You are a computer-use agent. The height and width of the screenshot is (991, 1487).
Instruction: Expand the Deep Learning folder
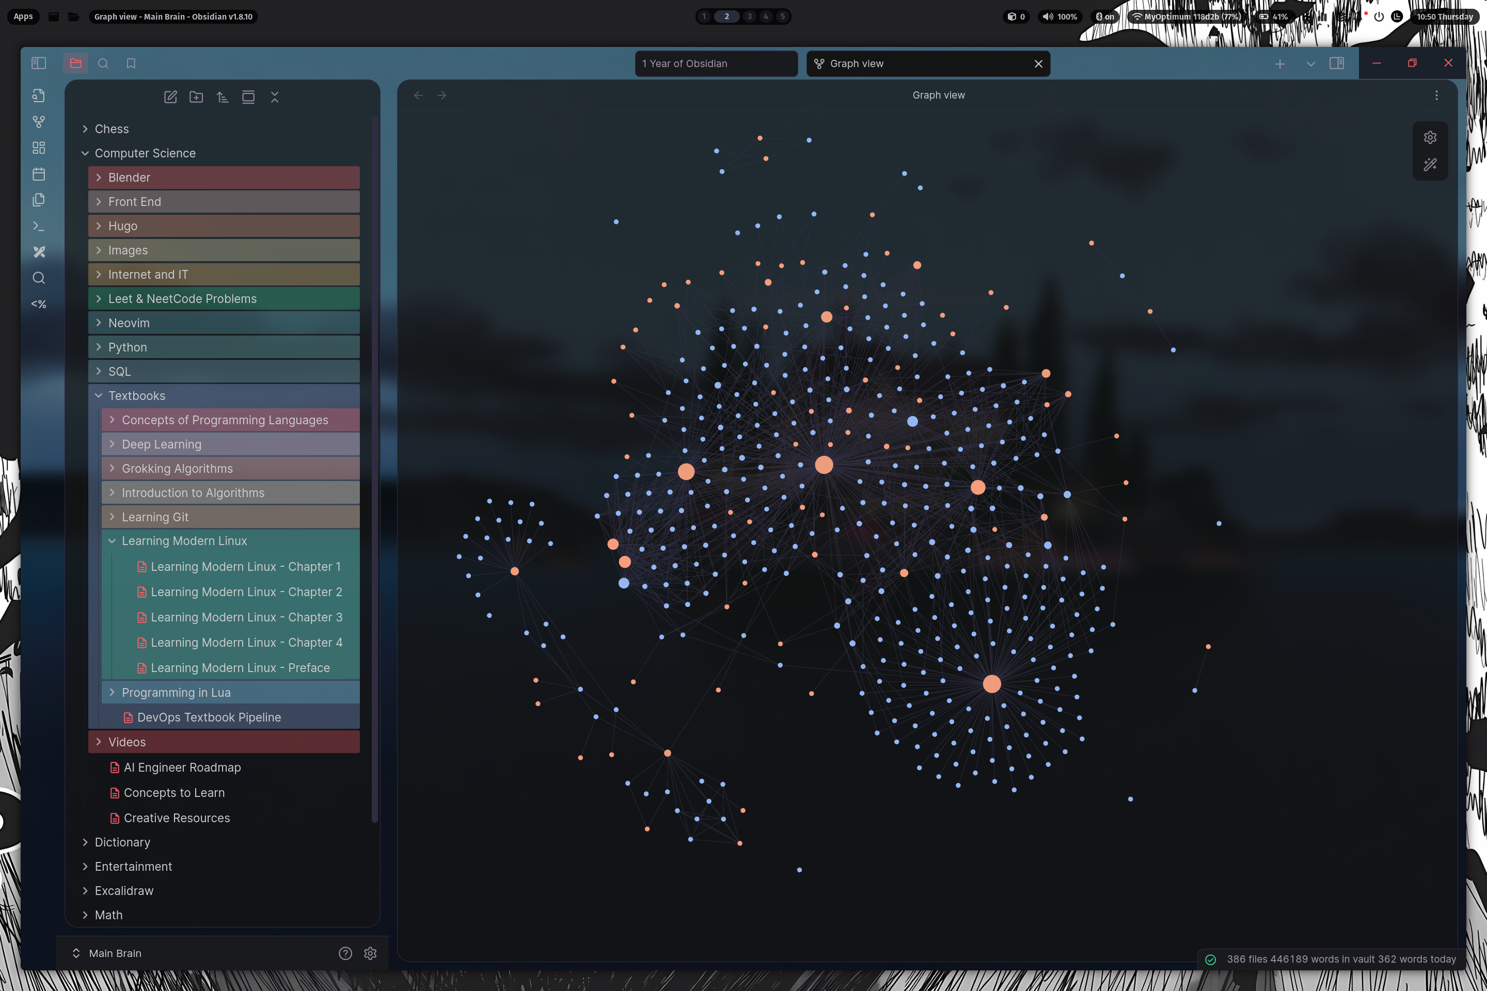[x=231, y=444]
